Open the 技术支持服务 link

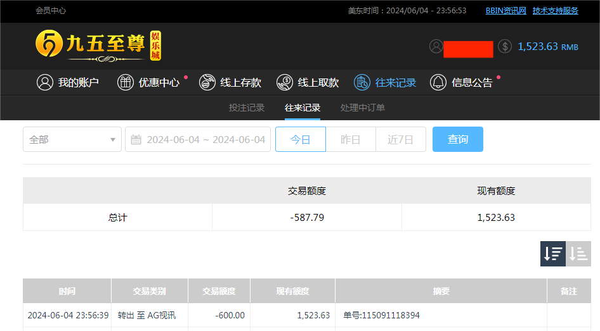[x=555, y=11]
